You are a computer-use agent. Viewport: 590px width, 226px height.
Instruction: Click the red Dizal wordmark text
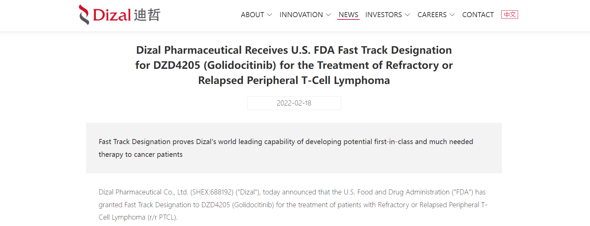coord(112,15)
